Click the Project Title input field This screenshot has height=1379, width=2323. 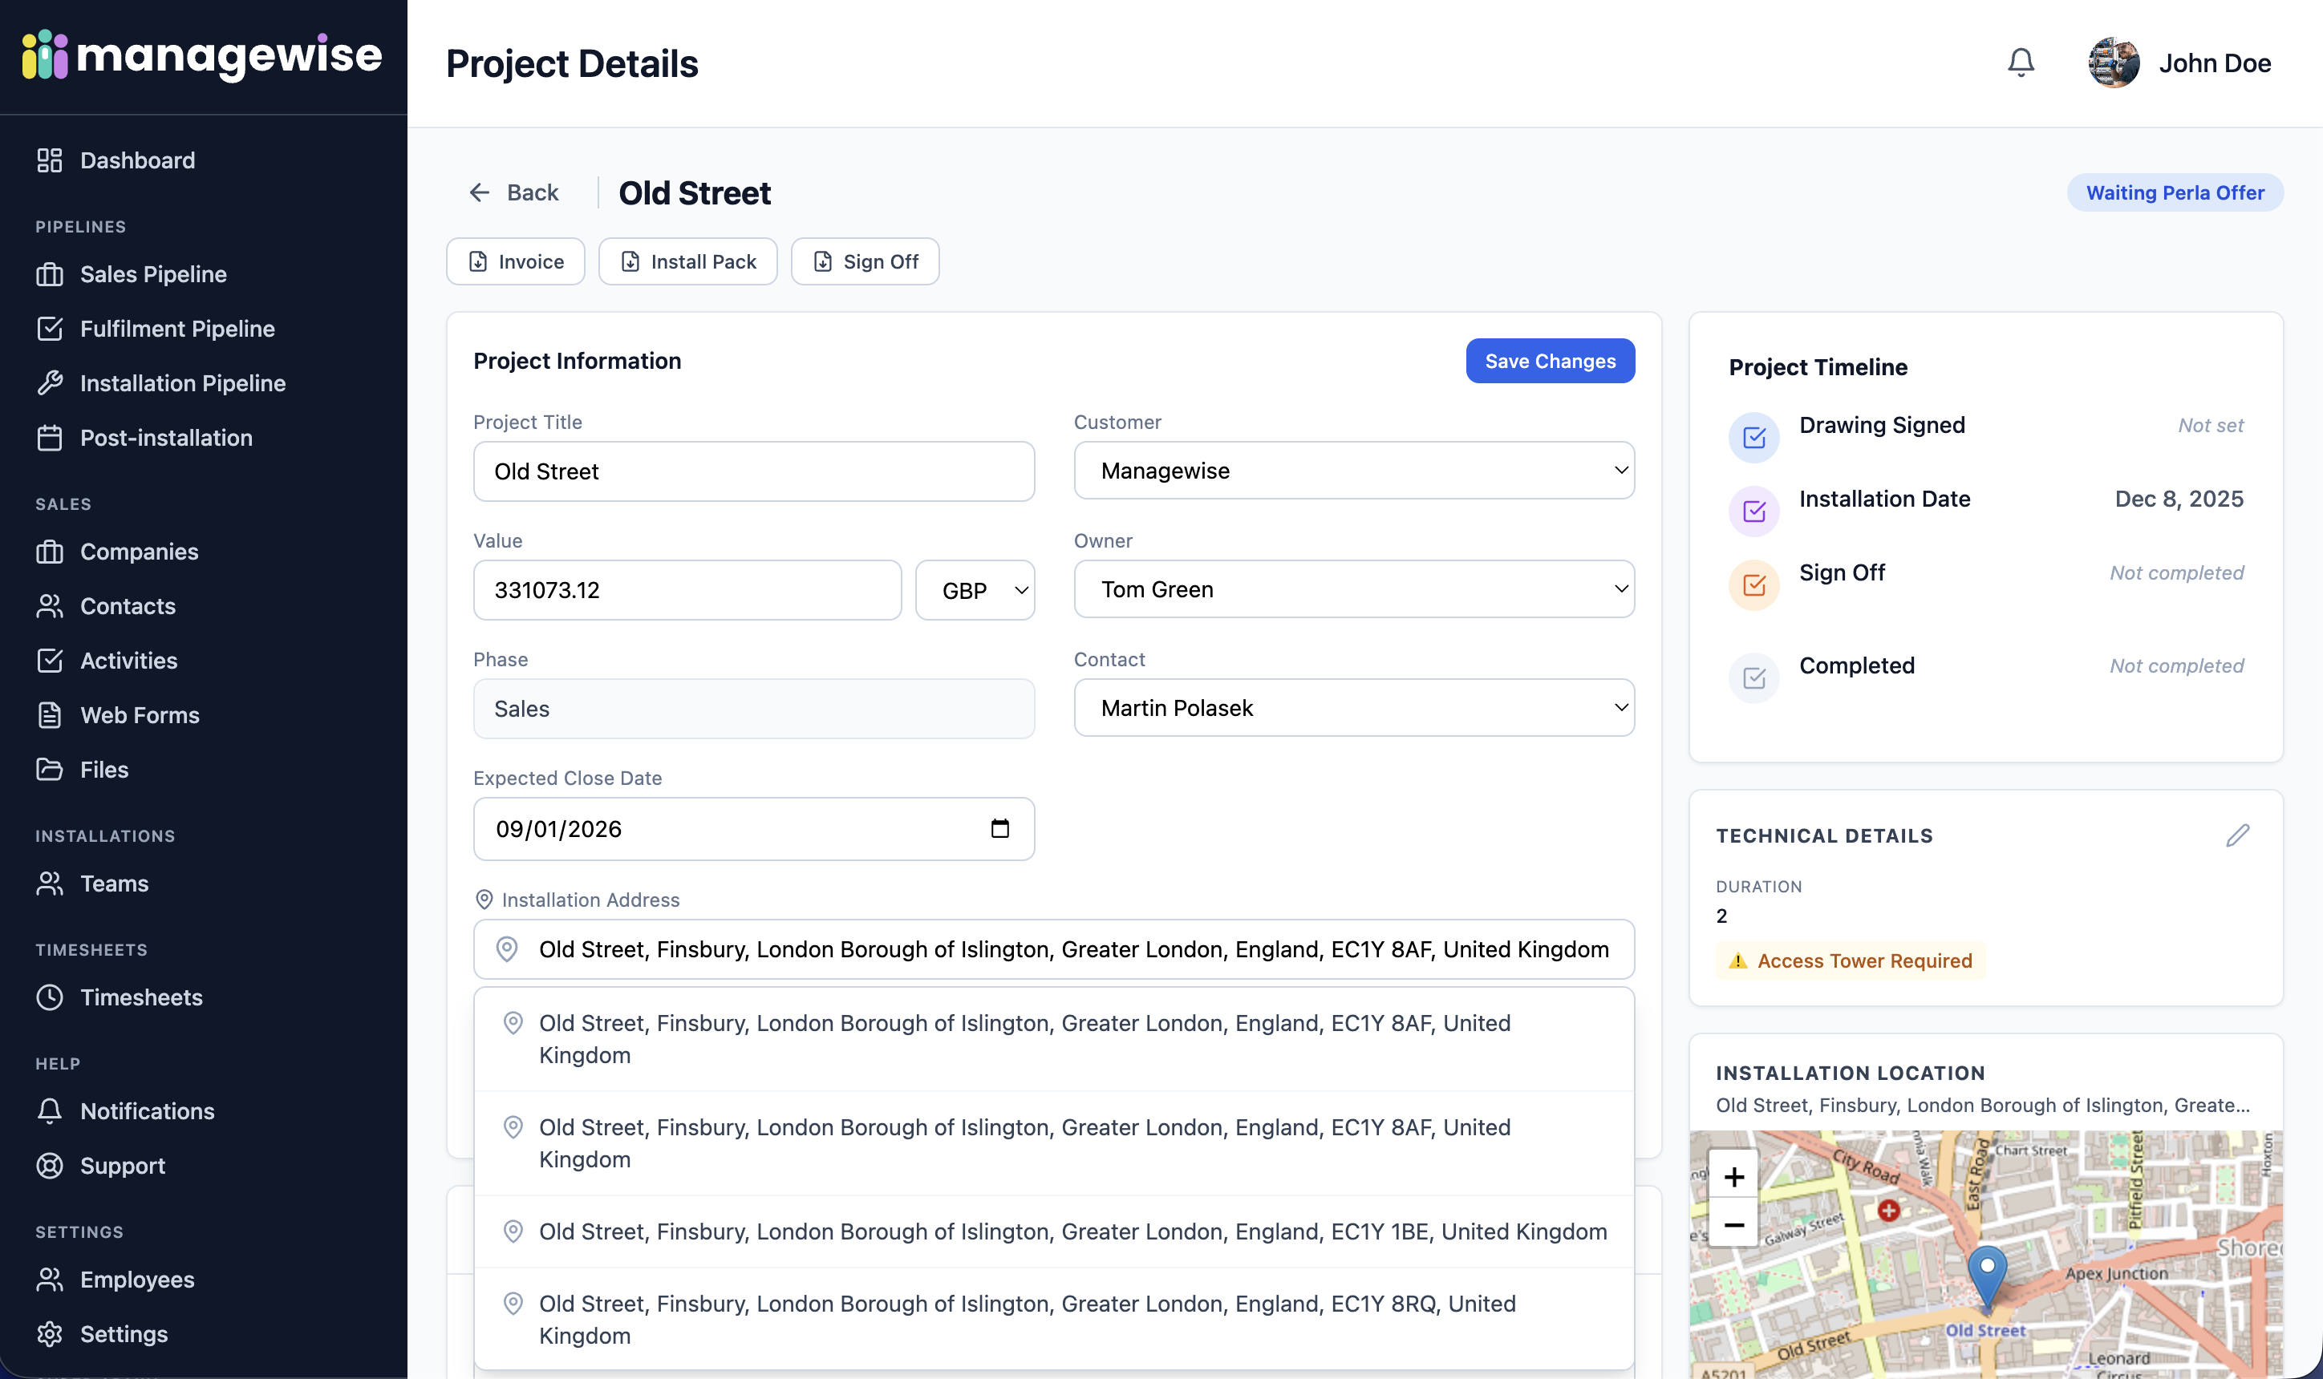753,471
